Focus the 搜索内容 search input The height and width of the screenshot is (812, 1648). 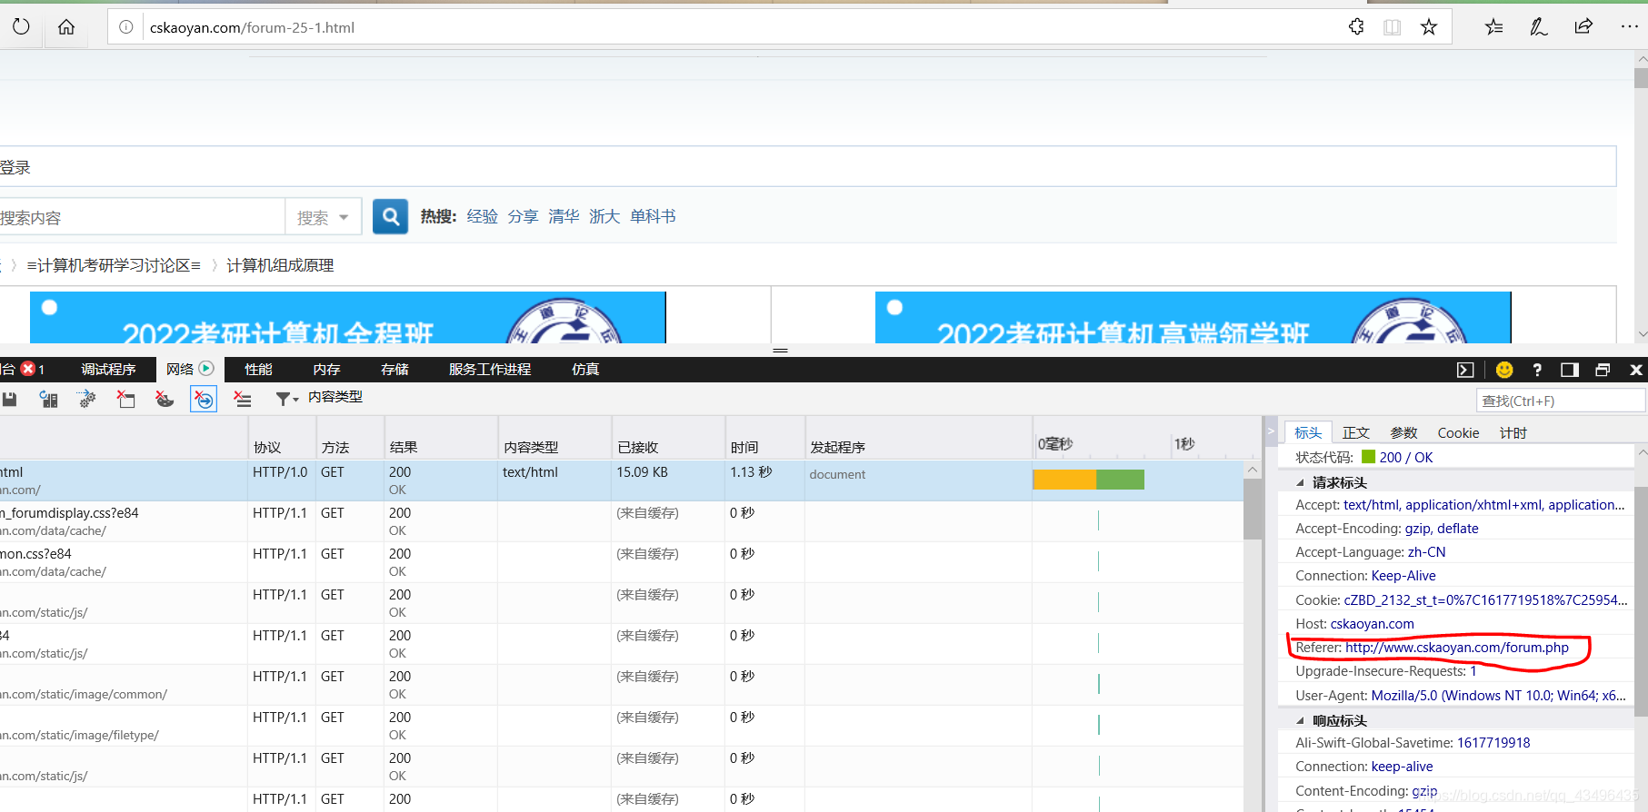(143, 217)
